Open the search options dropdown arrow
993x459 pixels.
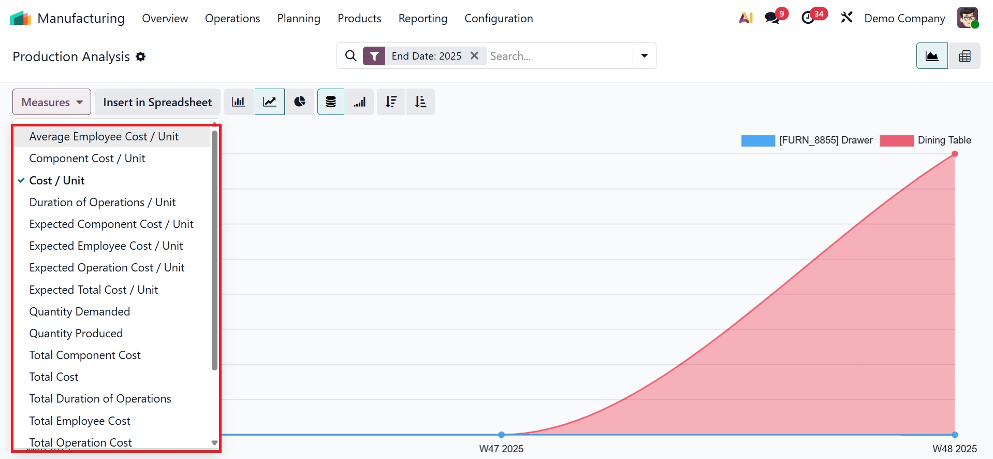[x=644, y=56]
